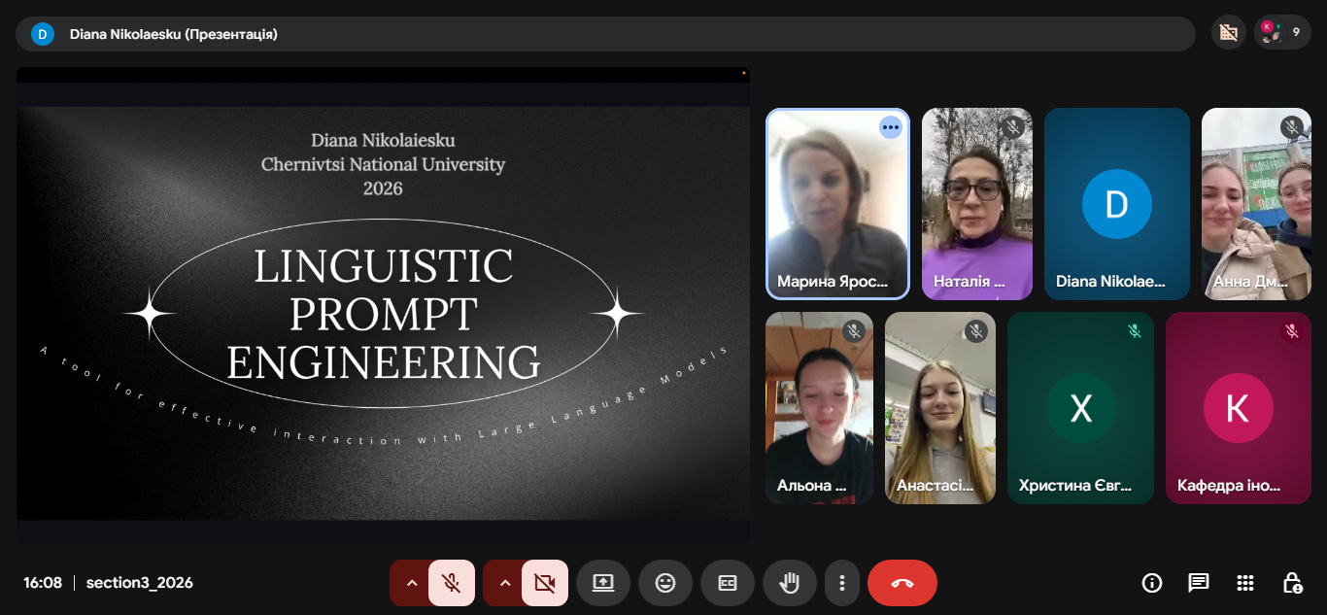Open the chat panel
Viewport: 1327px width, 615px height.
click(1199, 583)
